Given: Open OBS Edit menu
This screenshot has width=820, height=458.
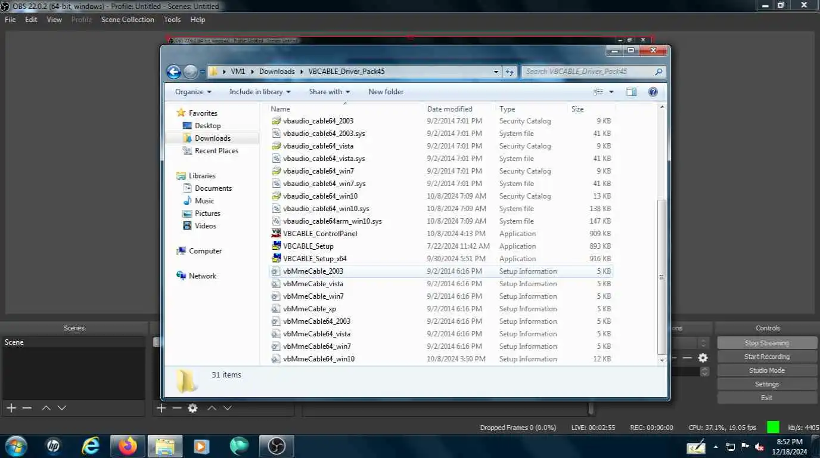Looking at the screenshot, I should (x=31, y=20).
